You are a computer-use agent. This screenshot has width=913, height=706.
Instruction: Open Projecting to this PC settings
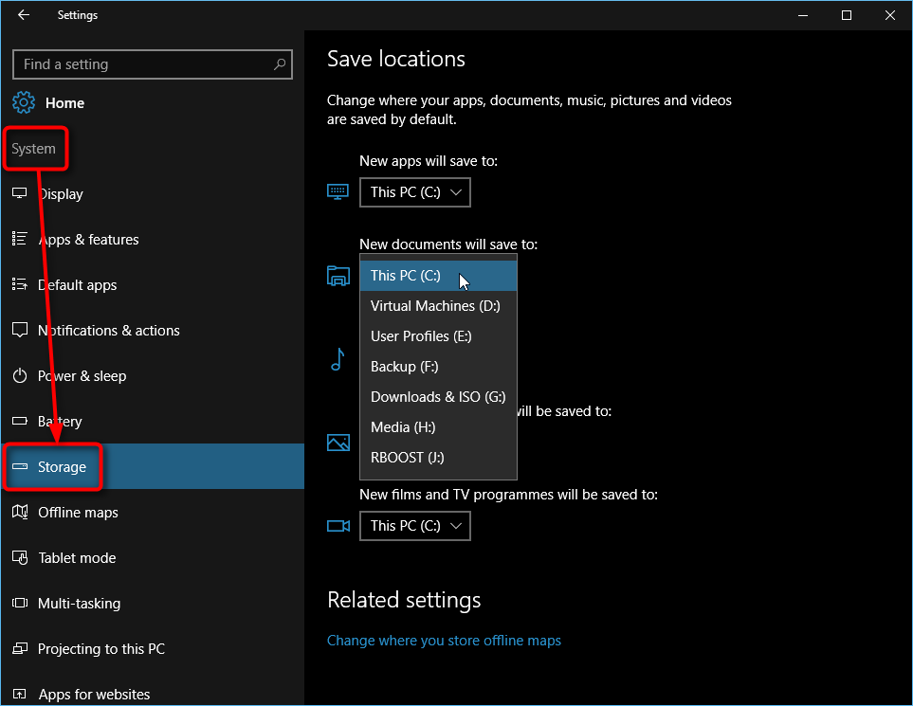[x=153, y=648]
